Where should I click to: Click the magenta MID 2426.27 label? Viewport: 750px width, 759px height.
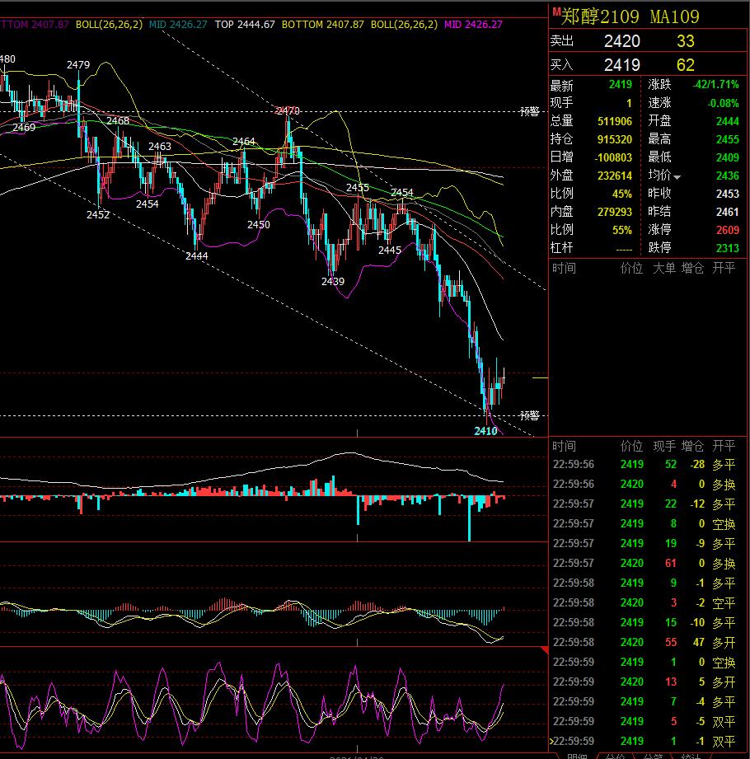coord(473,24)
